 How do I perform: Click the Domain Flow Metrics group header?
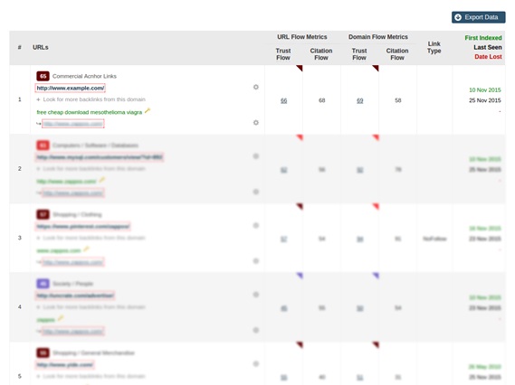point(378,37)
